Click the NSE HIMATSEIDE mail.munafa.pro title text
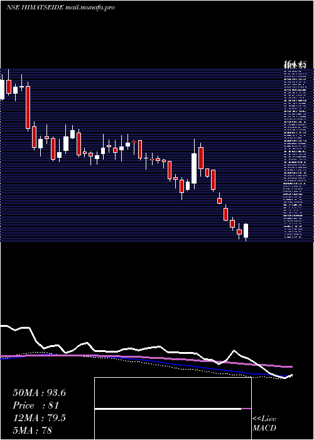This screenshot has width=314, height=440. point(60,8)
